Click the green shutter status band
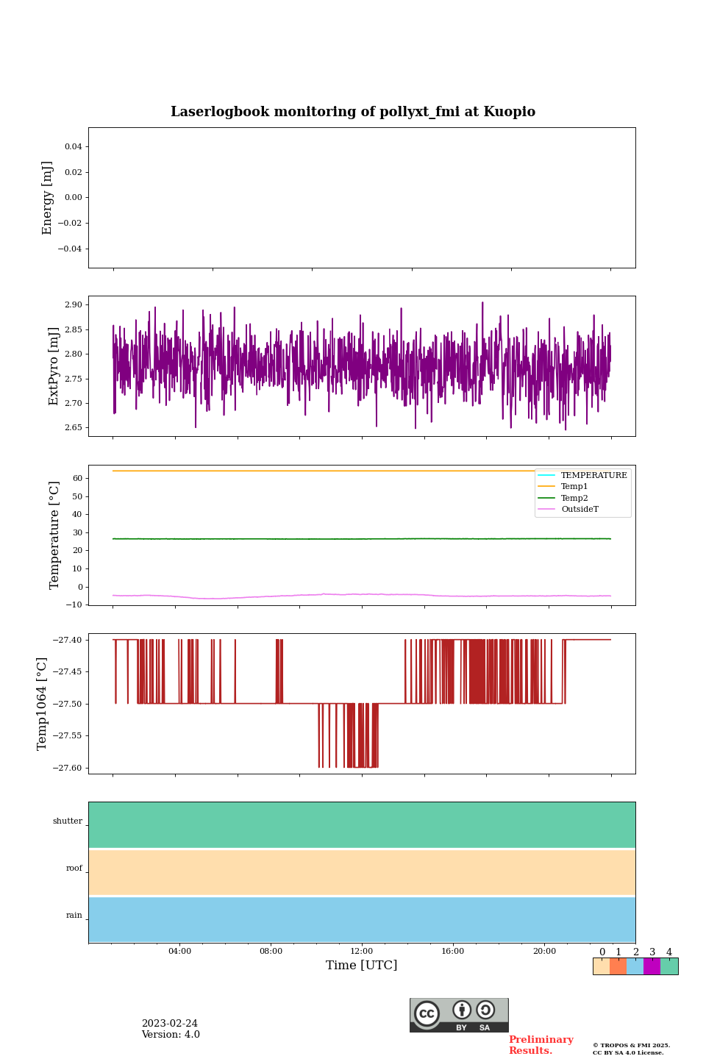706x1059 pixels. tap(362, 824)
